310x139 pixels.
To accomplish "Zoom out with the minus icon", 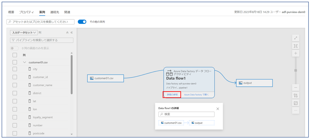I will [296, 88].
